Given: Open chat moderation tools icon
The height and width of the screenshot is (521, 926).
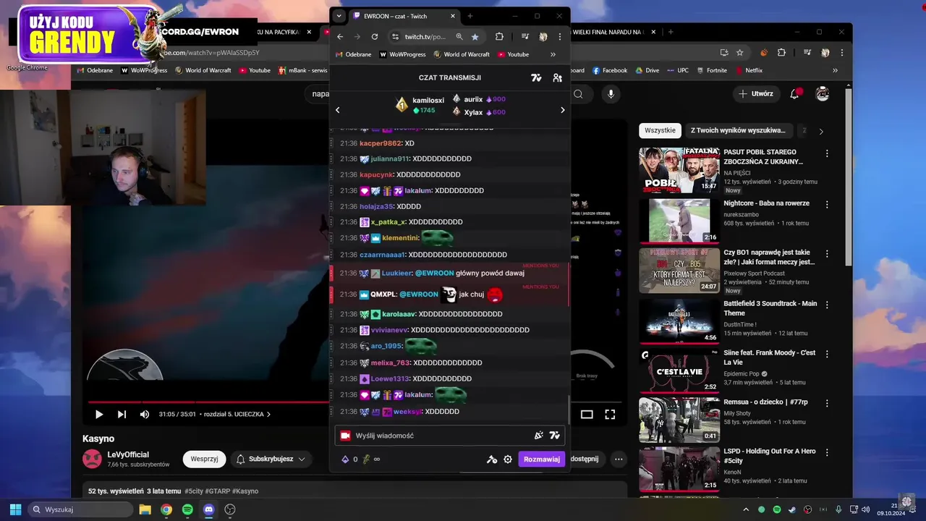Looking at the screenshot, I should coord(492,459).
